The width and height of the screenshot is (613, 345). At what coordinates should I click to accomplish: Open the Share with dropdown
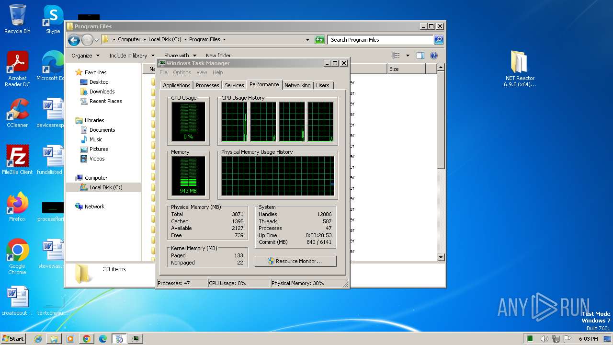[180, 56]
